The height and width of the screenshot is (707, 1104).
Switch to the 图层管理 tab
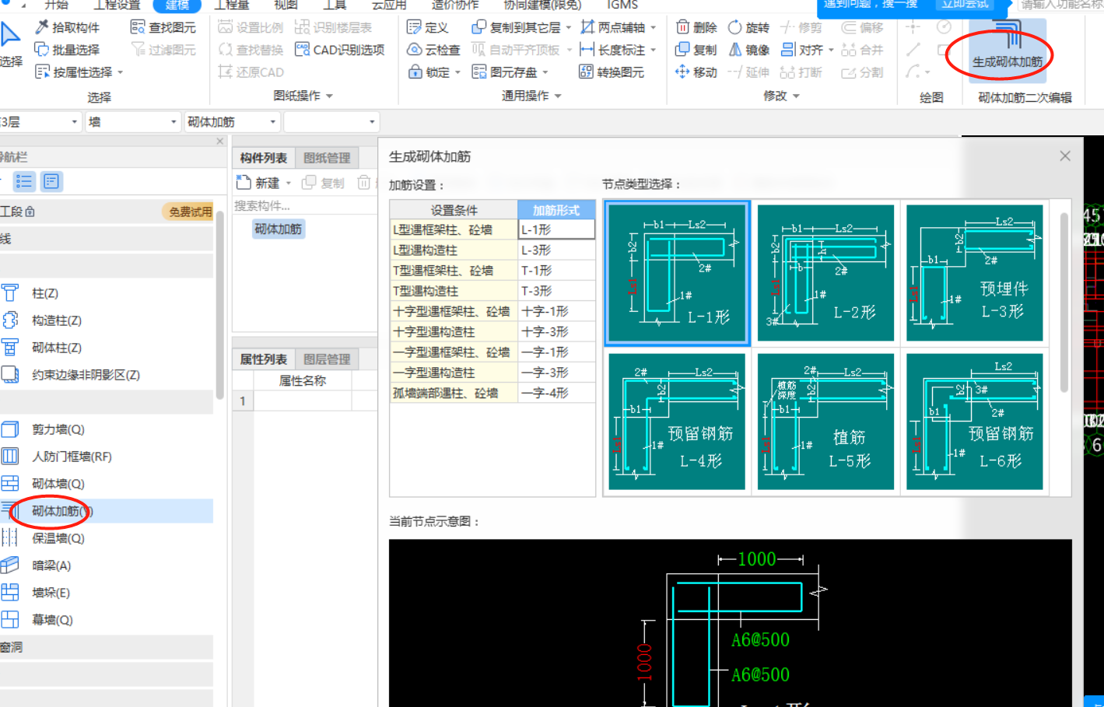point(327,359)
